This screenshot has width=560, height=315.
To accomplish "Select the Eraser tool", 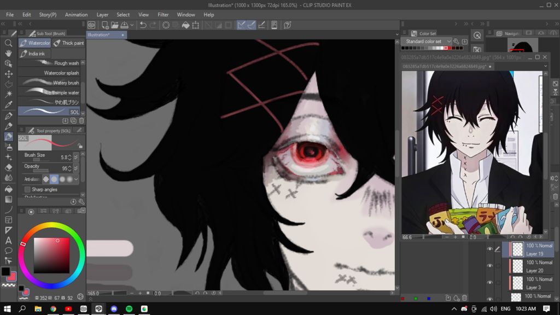I will tap(8, 167).
